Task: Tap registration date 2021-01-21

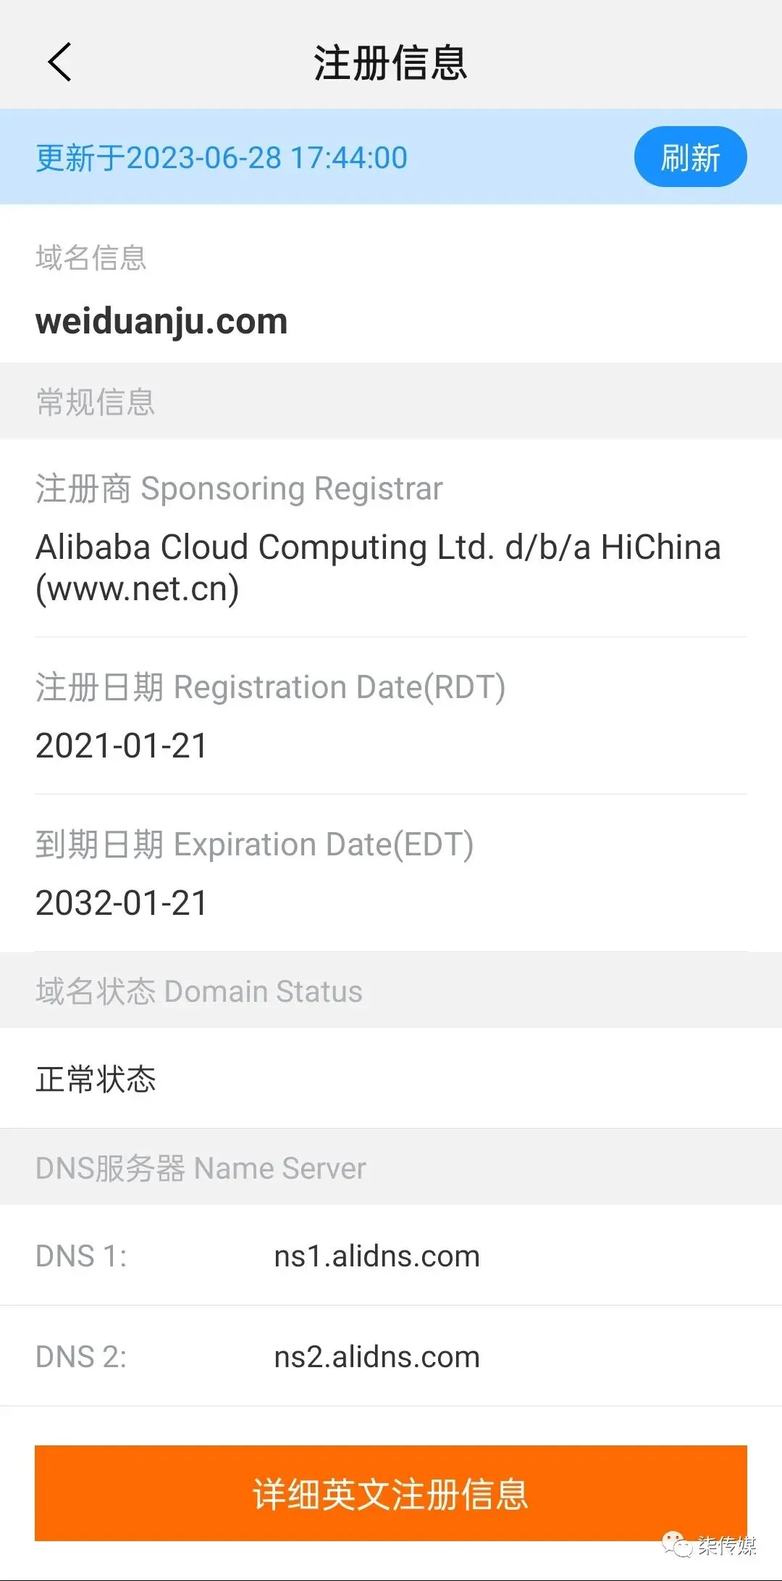Action: click(x=122, y=746)
